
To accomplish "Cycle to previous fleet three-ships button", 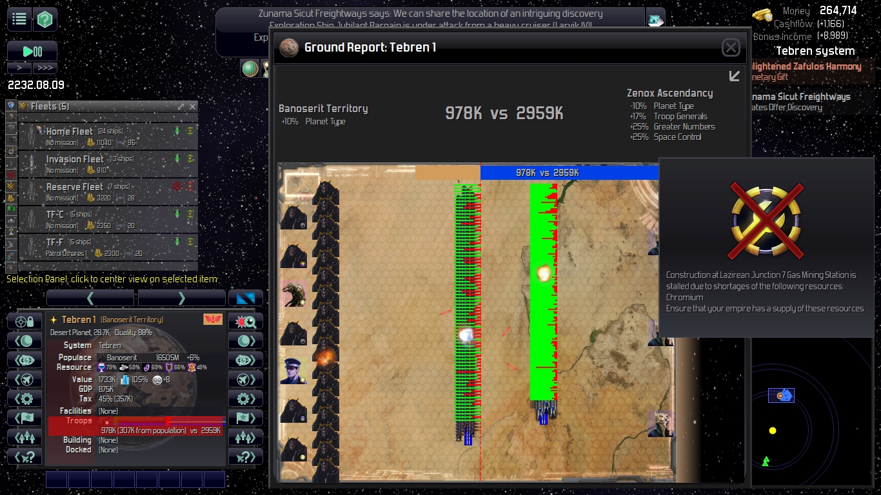I will [25, 438].
